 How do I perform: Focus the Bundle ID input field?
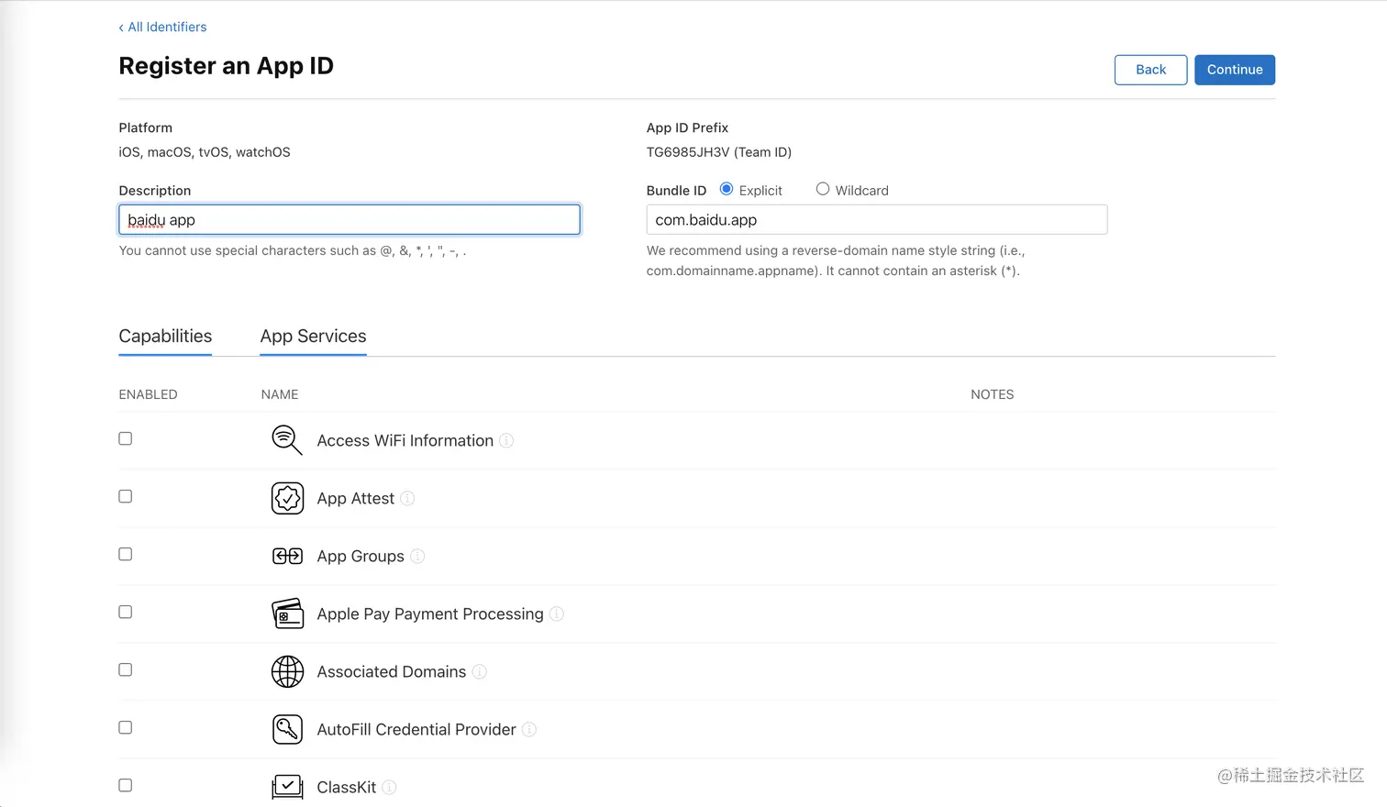click(877, 220)
